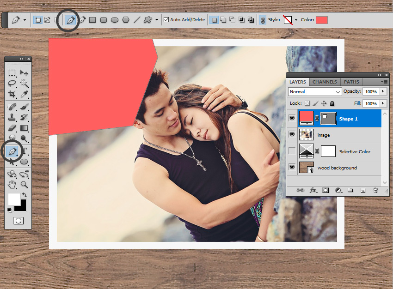Viewport: 393px width, 289px height.
Task: Open the Opacity slider arrow
Action: coord(383,92)
